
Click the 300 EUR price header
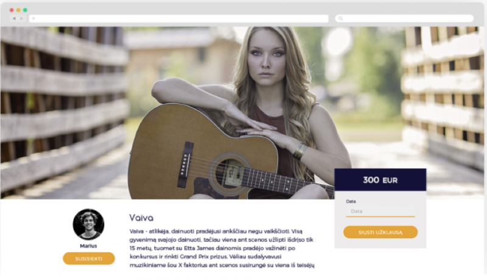coord(380,180)
